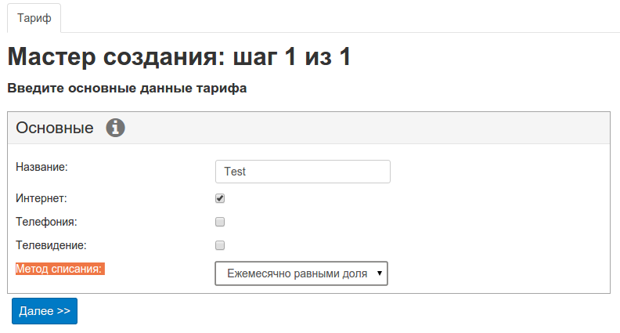
Task: Click the Далее >> button
Action: [x=45, y=311]
